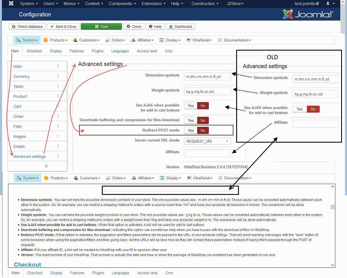The width and height of the screenshot is (347, 278).
Task: Click the HikaSerial icon in upper menu
Action: pos(189,40)
